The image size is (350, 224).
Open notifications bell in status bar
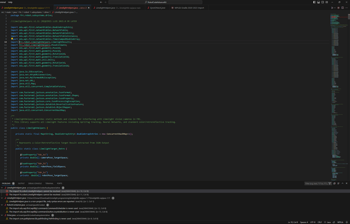coord(346,222)
